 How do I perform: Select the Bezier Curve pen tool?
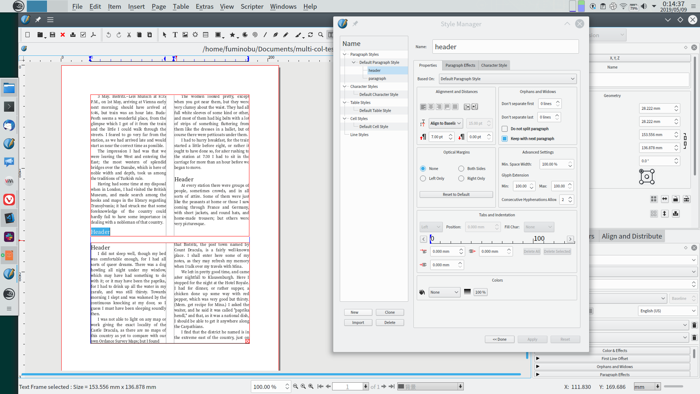(276, 35)
